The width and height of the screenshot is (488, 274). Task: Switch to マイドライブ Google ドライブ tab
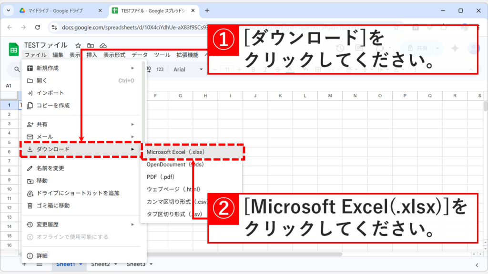[x=56, y=10]
